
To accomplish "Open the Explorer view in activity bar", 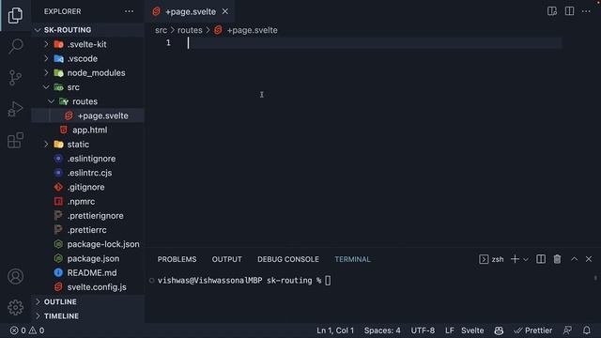I will click(x=15, y=15).
